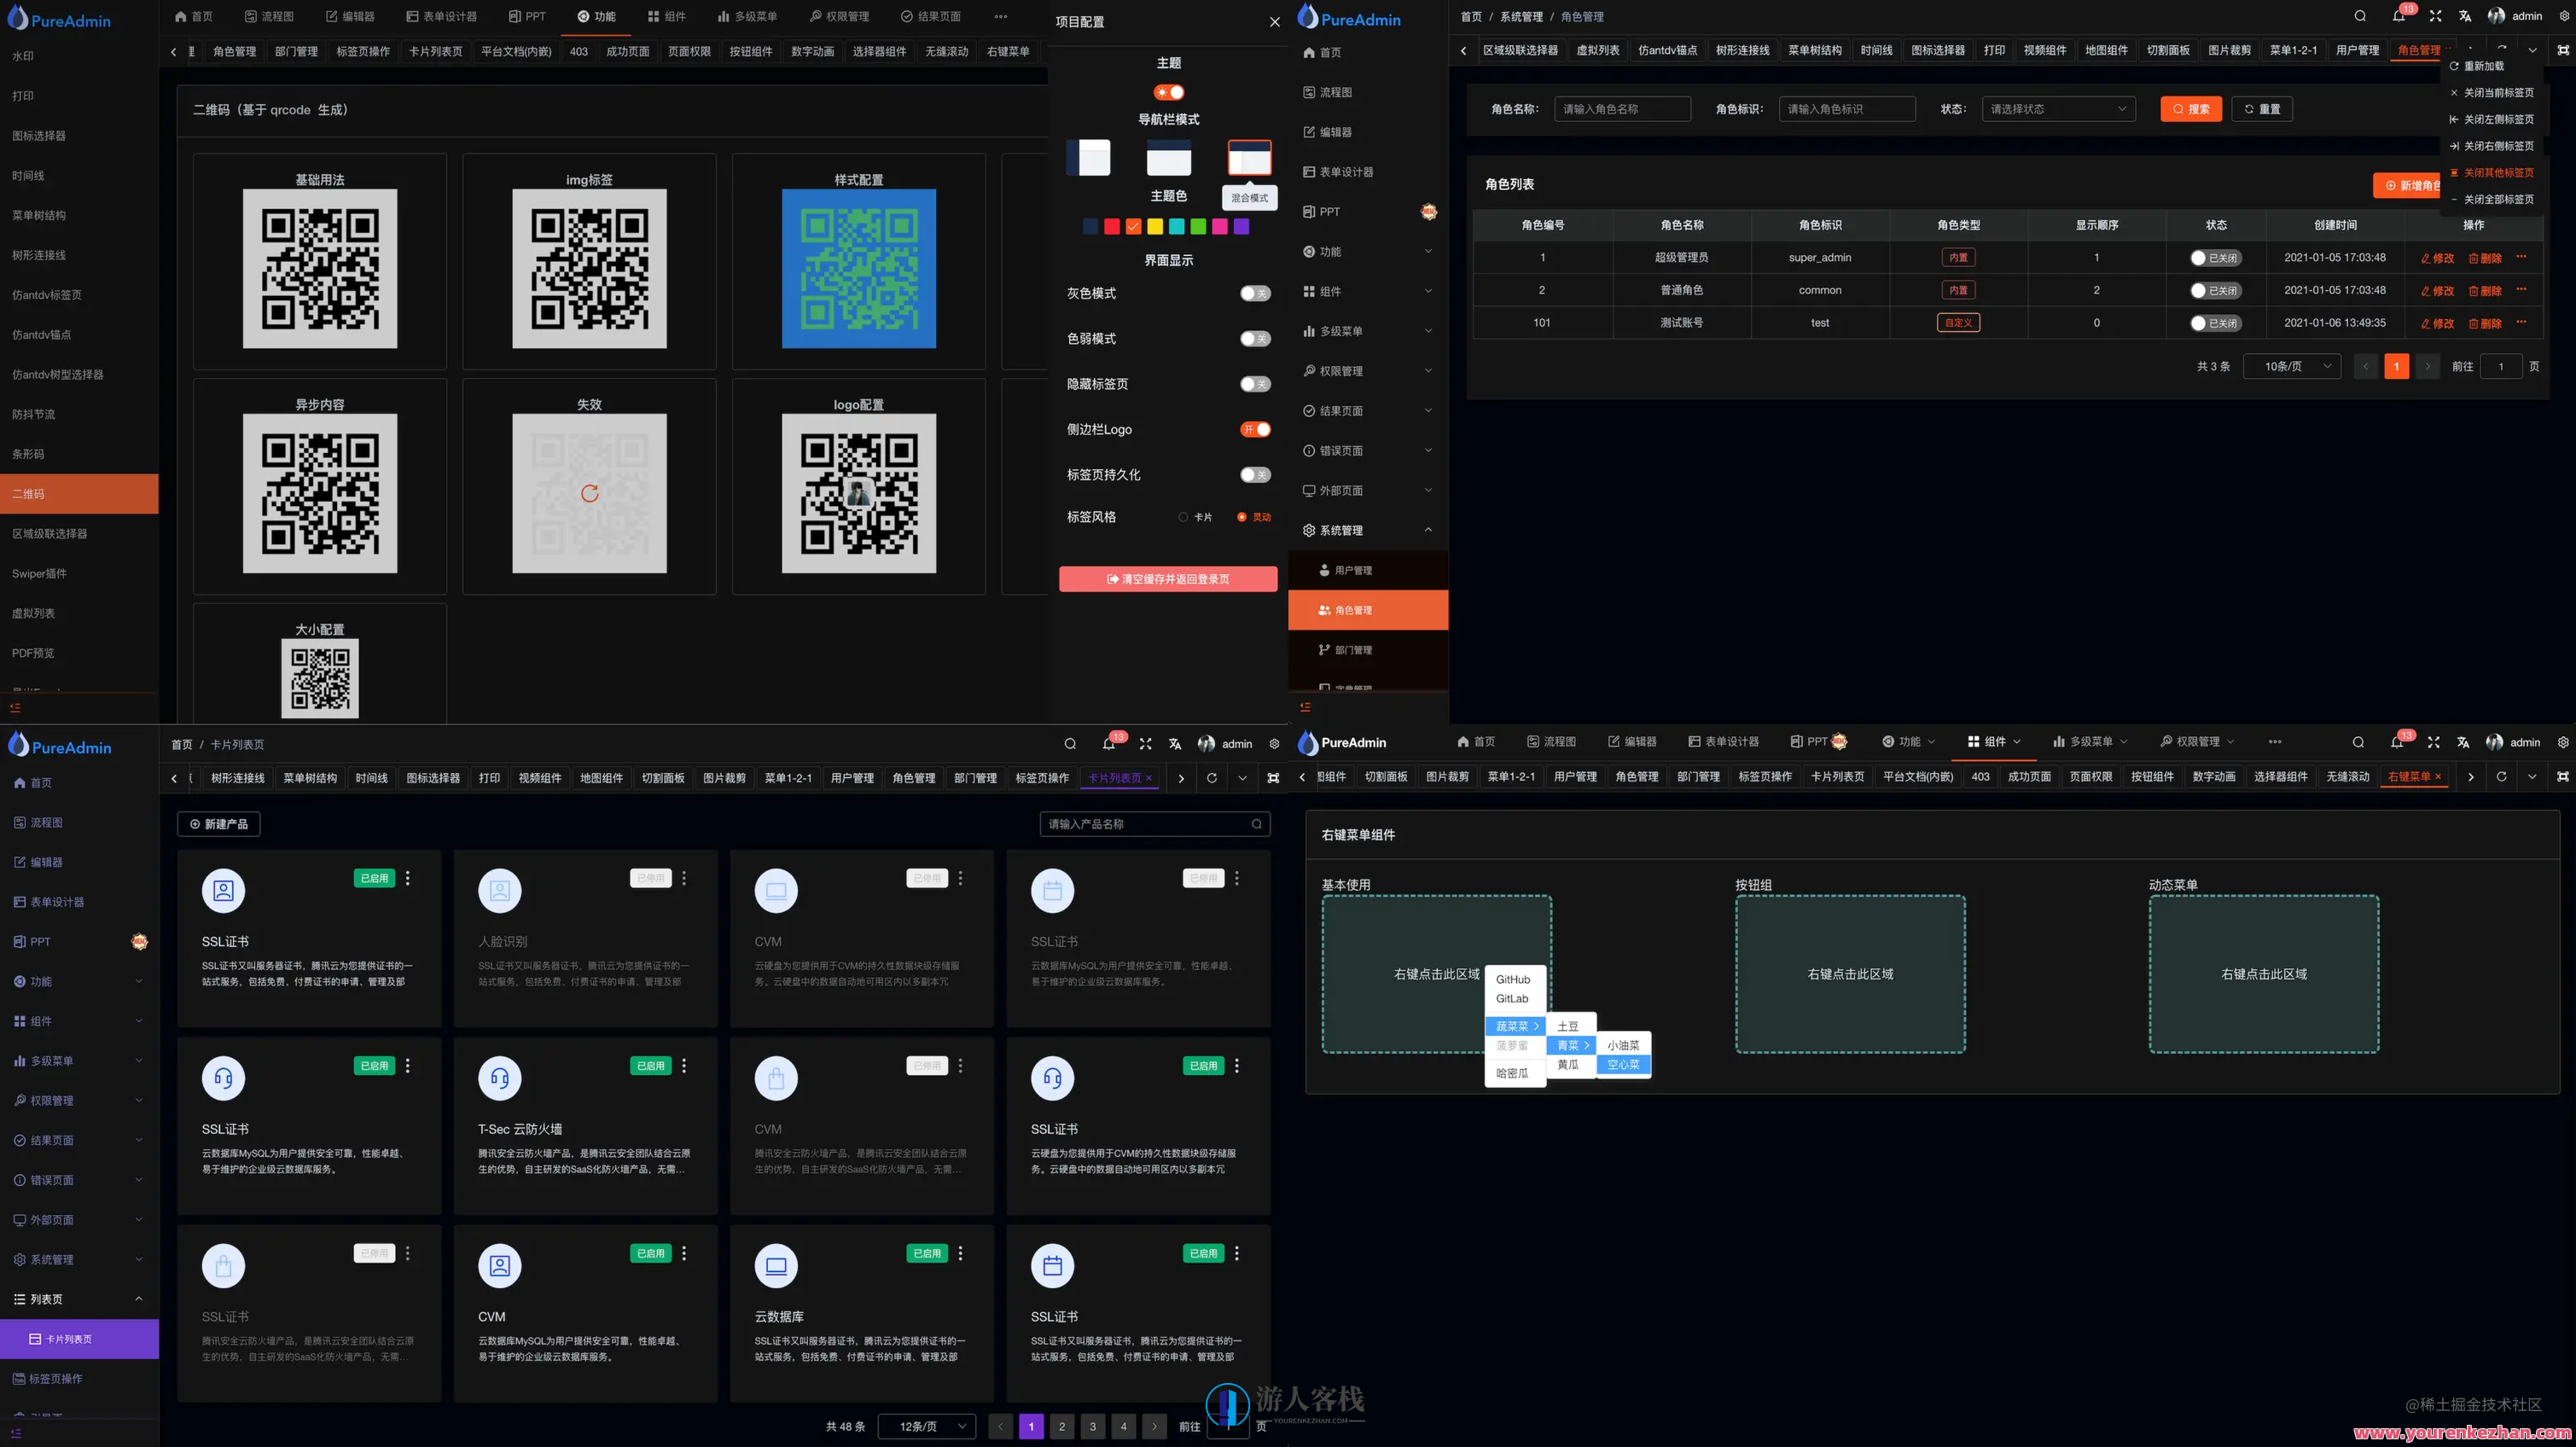The height and width of the screenshot is (1447, 2576).
Task: Open the 10条/页 page-size dropdown
Action: 2292,366
